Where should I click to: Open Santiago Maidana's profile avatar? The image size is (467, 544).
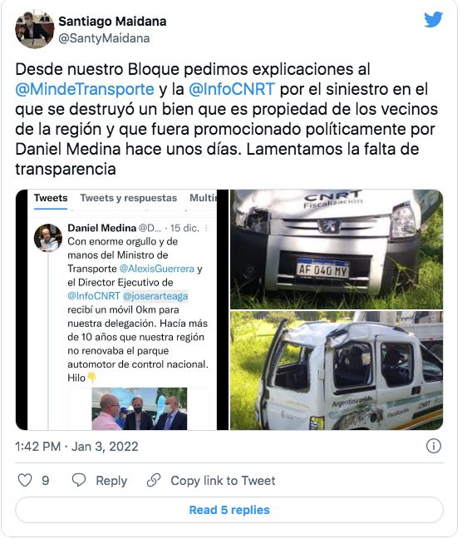(x=35, y=29)
